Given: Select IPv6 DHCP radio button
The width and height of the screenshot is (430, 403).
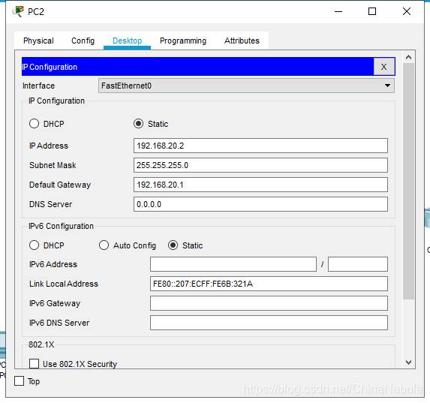Looking at the screenshot, I should tap(34, 245).
